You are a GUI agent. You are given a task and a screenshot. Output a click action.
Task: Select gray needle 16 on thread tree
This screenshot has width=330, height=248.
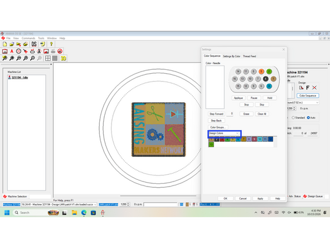coord(235,79)
